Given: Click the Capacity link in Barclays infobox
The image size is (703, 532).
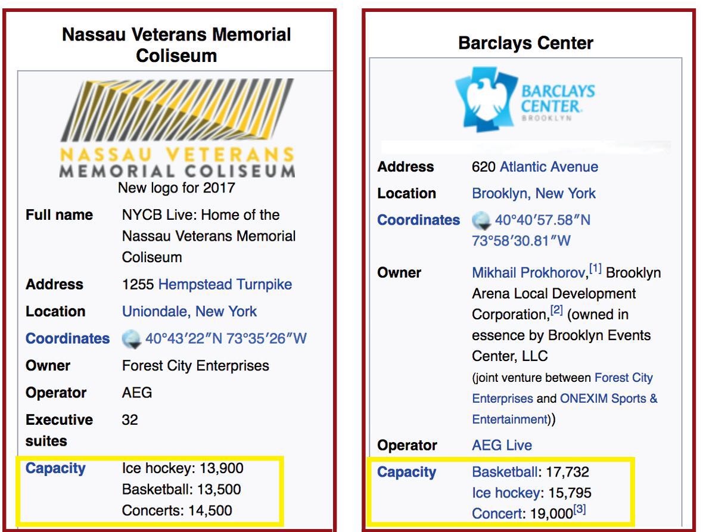Looking at the screenshot, I should coord(406,472).
